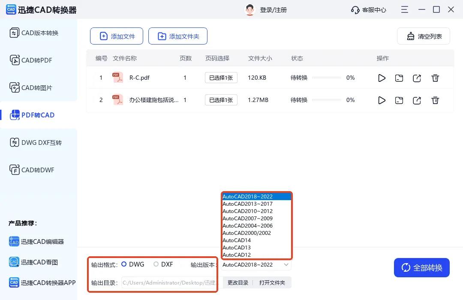463x300 pixels.
Task: Switch to CAD版本转换 tab
Action: click(39, 33)
